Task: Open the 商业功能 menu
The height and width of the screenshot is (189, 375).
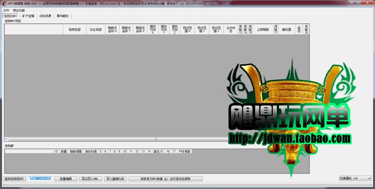Action: (19, 10)
